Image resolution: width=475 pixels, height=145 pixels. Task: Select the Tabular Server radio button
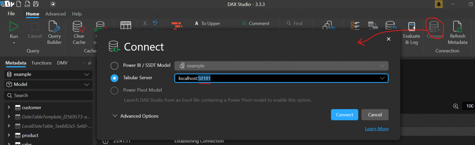click(114, 78)
